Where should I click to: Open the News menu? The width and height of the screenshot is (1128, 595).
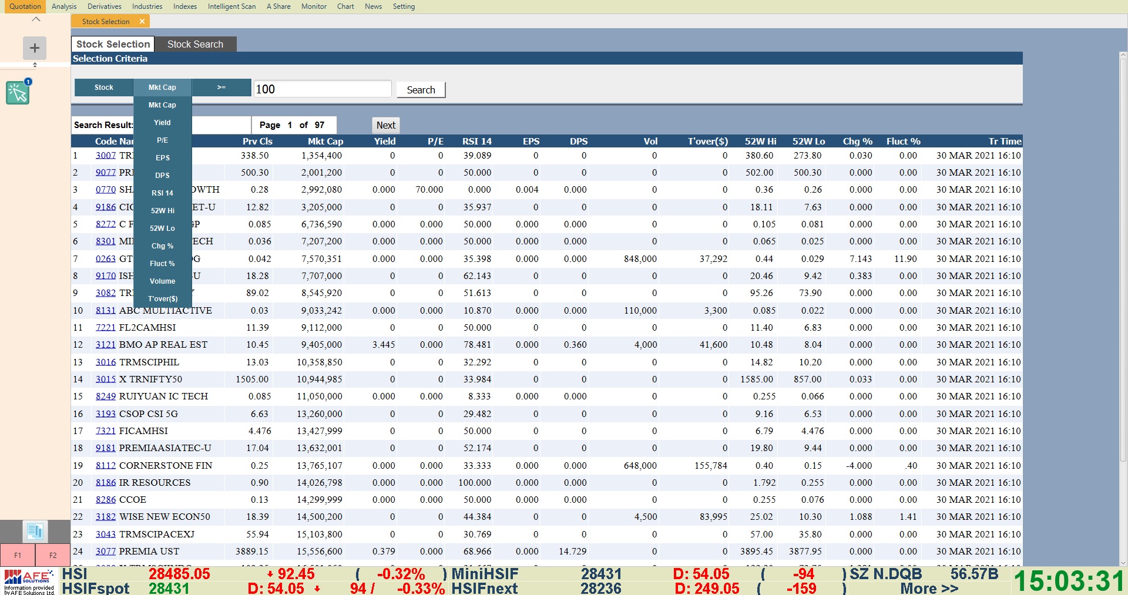pos(373,6)
